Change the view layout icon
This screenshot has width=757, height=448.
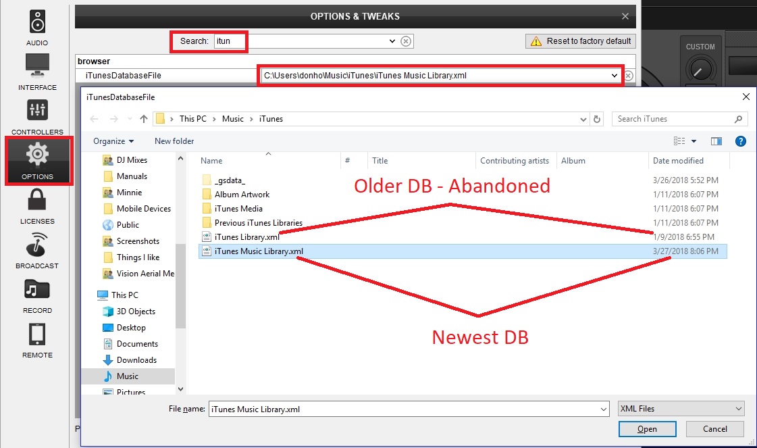(x=679, y=141)
